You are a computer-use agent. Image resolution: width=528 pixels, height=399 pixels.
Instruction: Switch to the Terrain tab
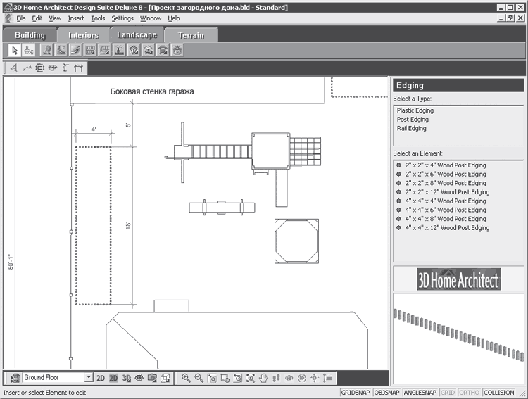(191, 35)
